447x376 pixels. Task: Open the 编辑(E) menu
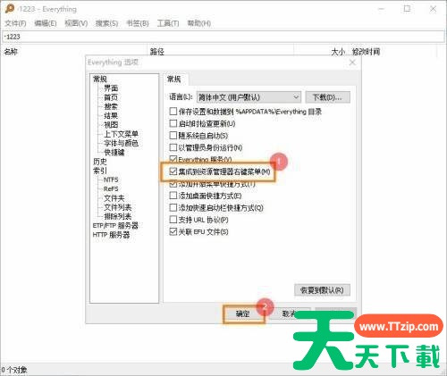[x=46, y=23]
